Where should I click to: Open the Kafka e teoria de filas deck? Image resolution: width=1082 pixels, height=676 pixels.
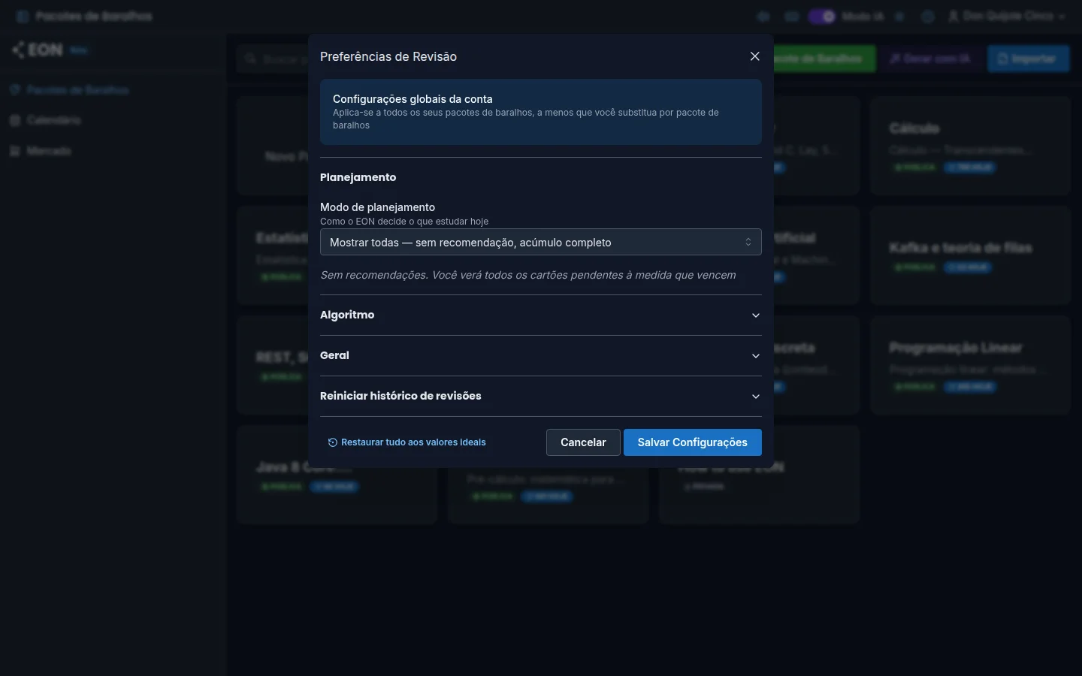coord(971,255)
